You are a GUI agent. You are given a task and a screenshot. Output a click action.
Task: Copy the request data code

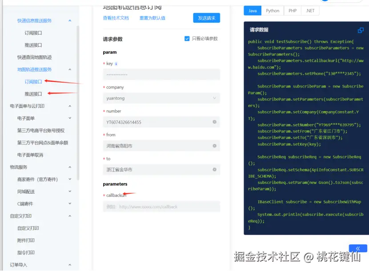tap(361, 30)
